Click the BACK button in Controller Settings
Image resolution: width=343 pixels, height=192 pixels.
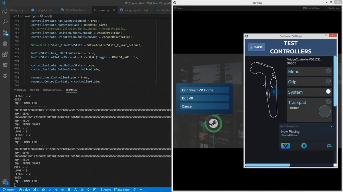(x=256, y=47)
